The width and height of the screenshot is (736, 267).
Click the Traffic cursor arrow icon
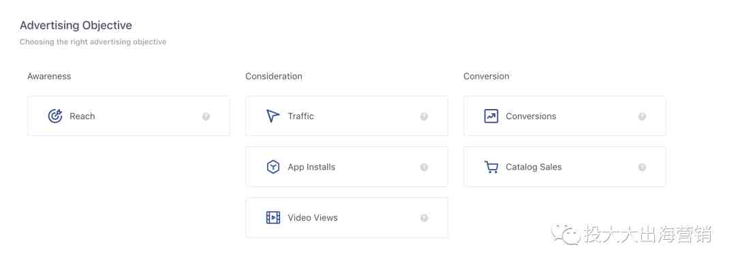[273, 116]
